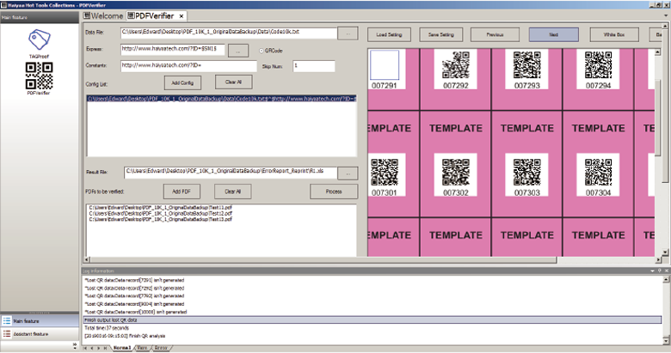Switch to the PDFVerifier tab
This screenshot has width=671, height=353.
pyautogui.click(x=156, y=15)
